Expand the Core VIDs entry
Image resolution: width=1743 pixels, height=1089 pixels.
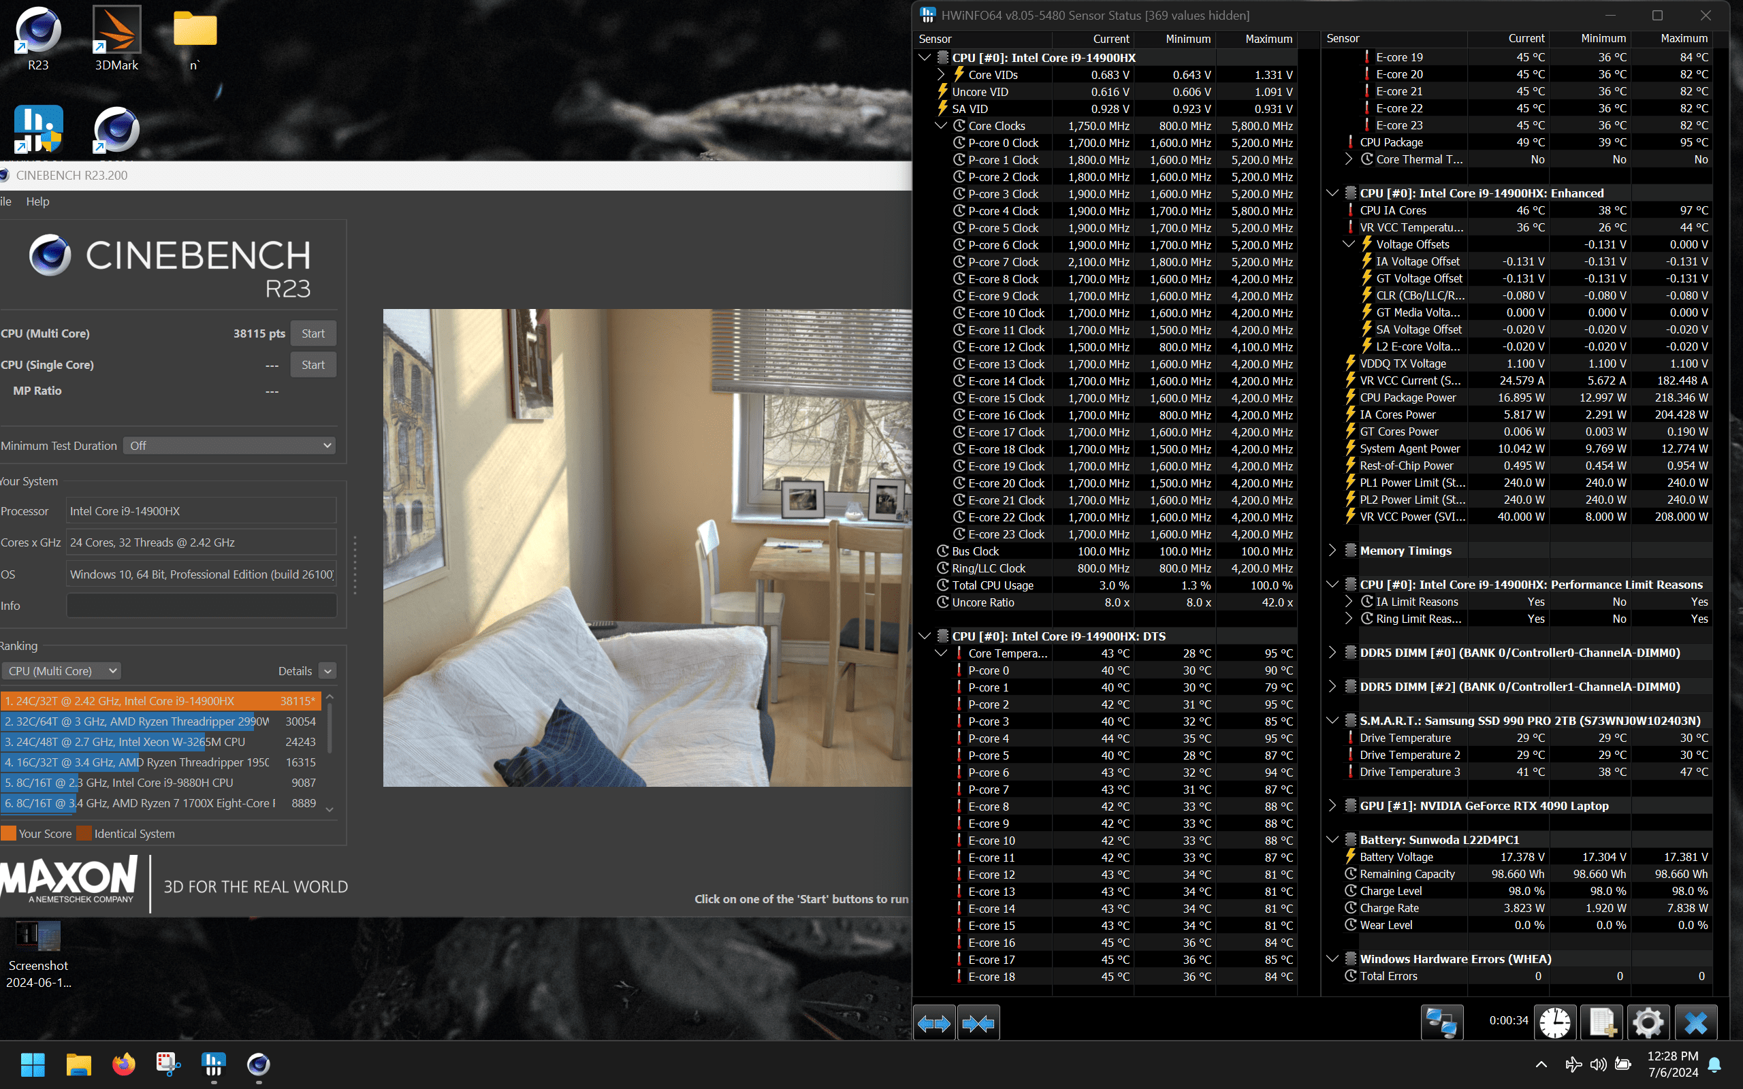(941, 74)
